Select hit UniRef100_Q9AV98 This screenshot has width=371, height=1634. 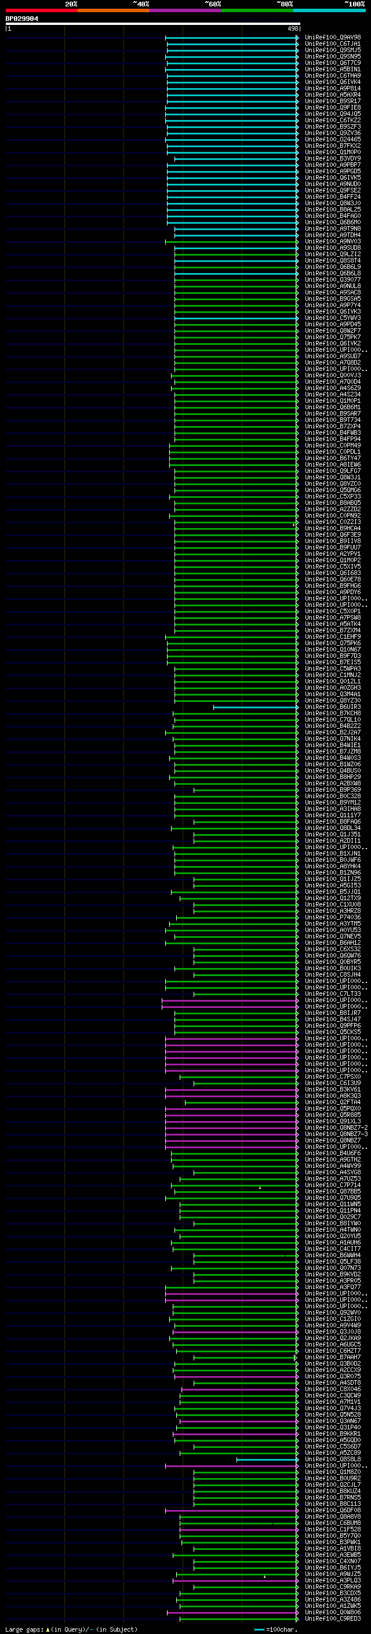coord(333,38)
